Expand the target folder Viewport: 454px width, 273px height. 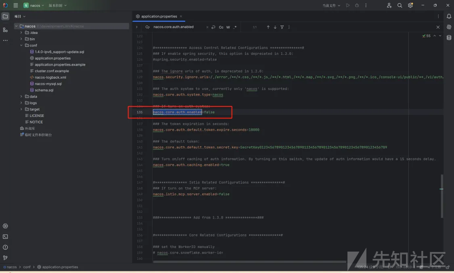(x=21, y=109)
